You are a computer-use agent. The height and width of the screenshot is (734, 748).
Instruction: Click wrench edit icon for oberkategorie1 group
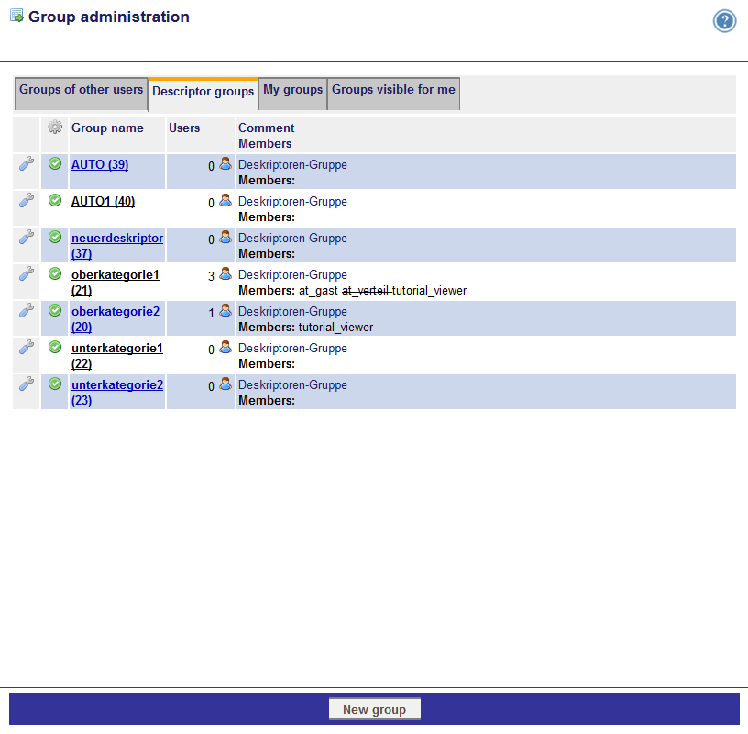pyautogui.click(x=27, y=273)
